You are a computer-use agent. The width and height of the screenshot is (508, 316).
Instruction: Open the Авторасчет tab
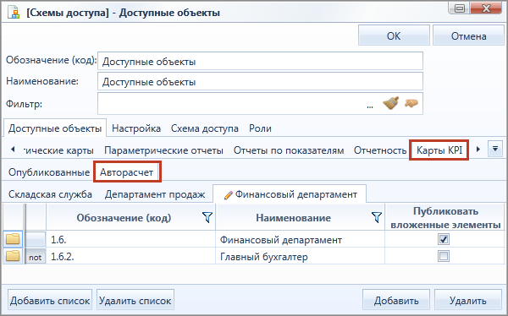(x=126, y=172)
